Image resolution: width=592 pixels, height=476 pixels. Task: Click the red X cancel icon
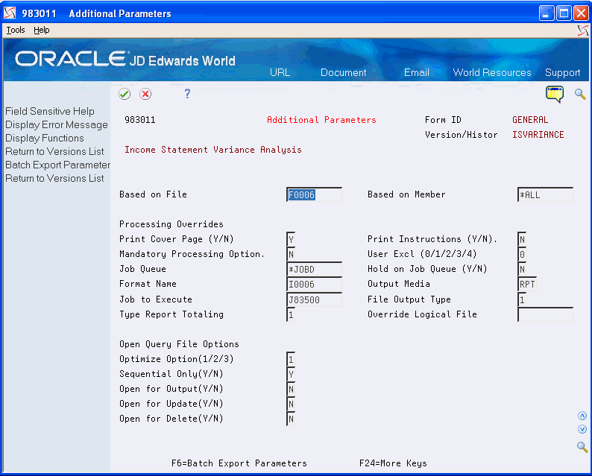145,94
